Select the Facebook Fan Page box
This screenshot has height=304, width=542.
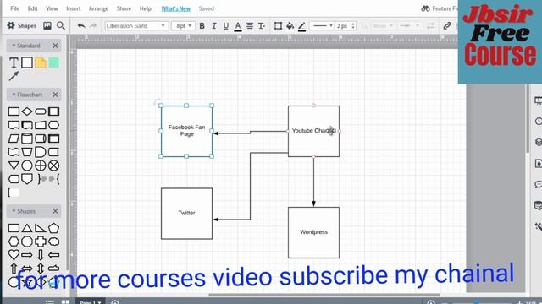pyautogui.click(x=186, y=131)
